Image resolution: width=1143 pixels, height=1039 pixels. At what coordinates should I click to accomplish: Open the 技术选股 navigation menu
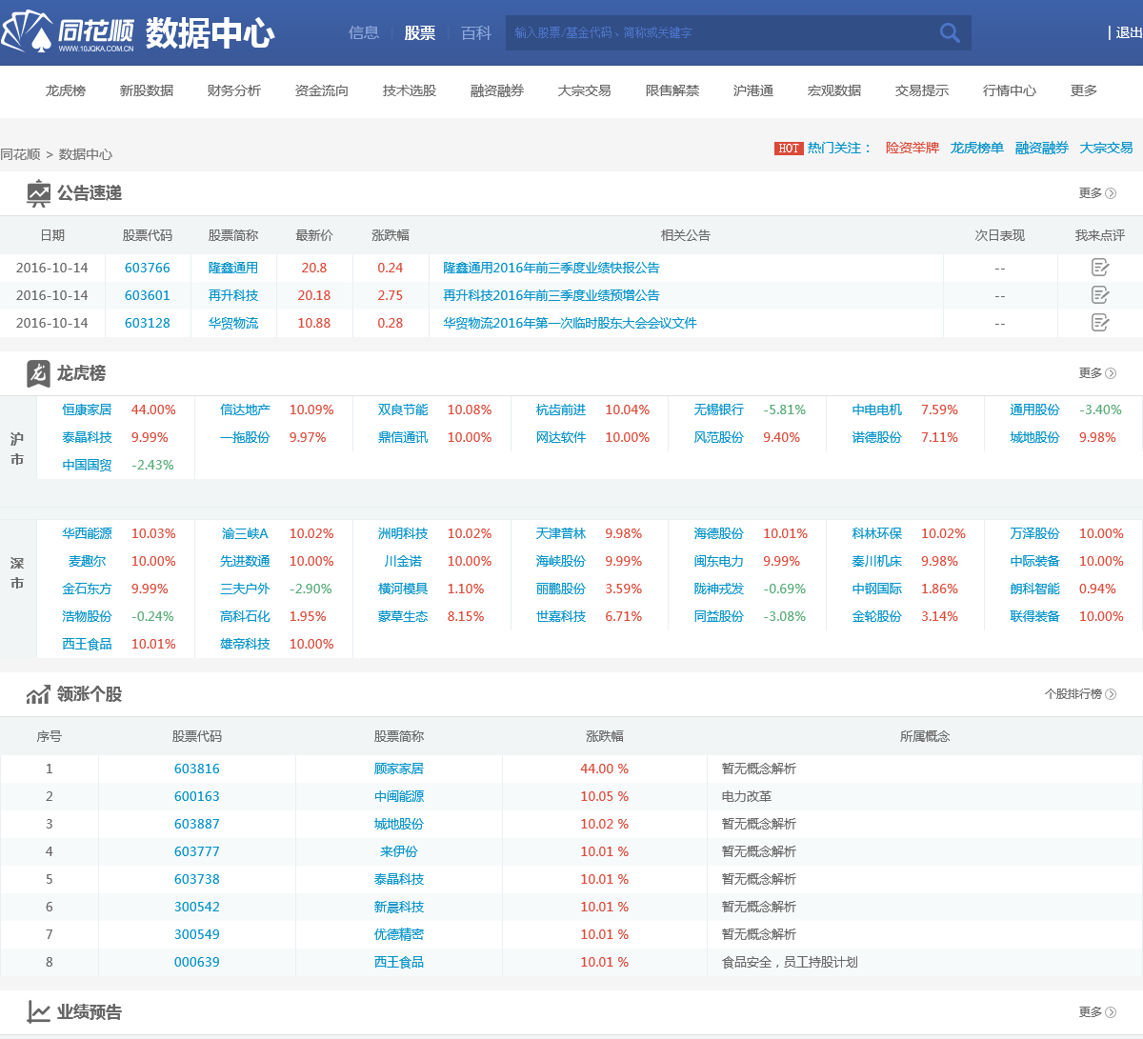[x=410, y=90]
